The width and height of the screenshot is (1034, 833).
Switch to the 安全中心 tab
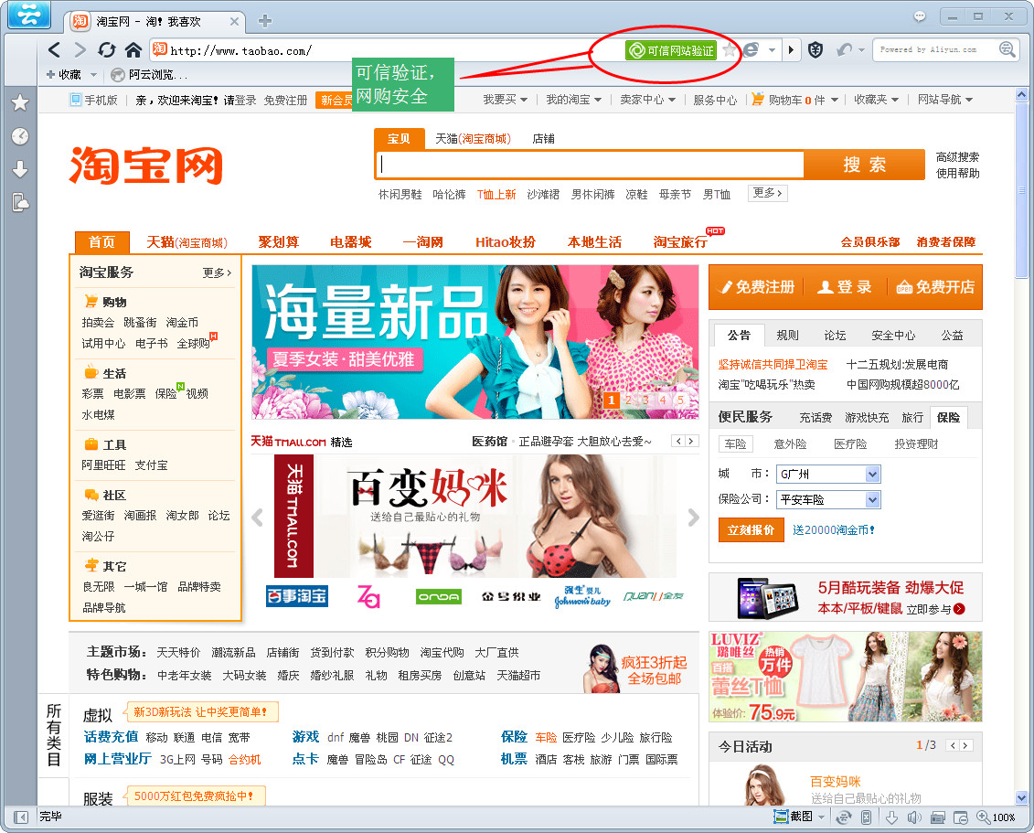[x=893, y=335]
